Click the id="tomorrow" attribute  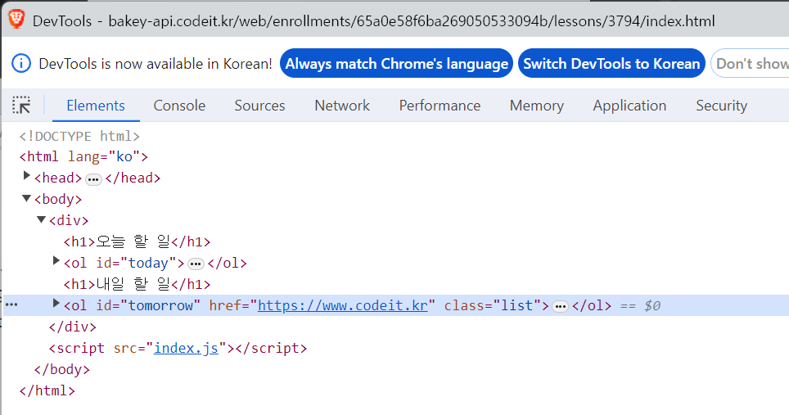pos(148,305)
